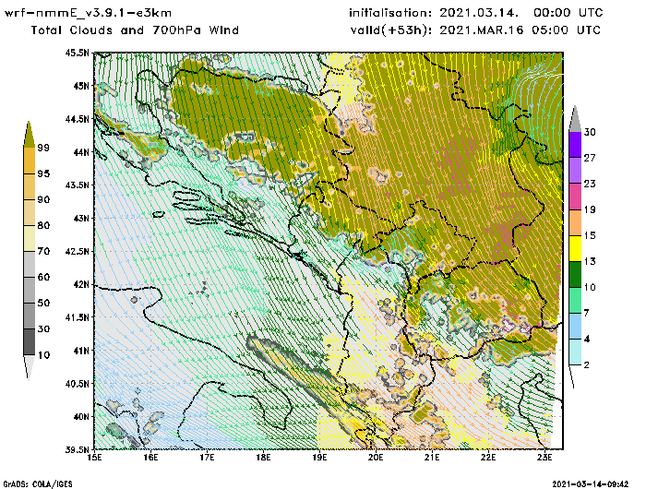646x489 pixels.
Task: Select the pale cyan 2–4 wind swatch
Action: [x=575, y=352]
